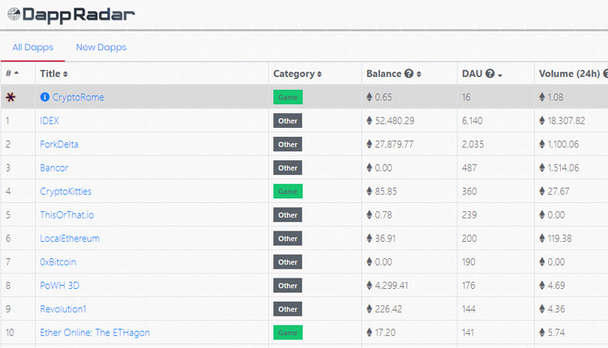Open the LocalEthereum link

[x=70, y=239]
